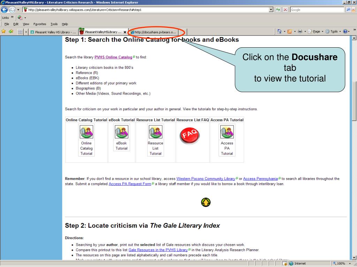This screenshot has width=357, height=267.
Task: Click the Online Catalog Tutorial header cell
Action: tap(86, 120)
